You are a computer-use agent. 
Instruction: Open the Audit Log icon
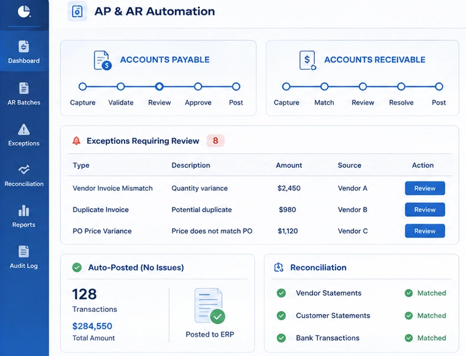[x=24, y=251]
